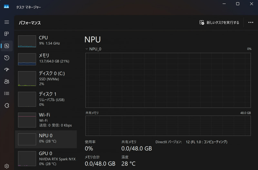This screenshot has width=258, height=170.
Task: Click 13.7/64.0 GB (21%) memory text
Action: click(54, 61)
